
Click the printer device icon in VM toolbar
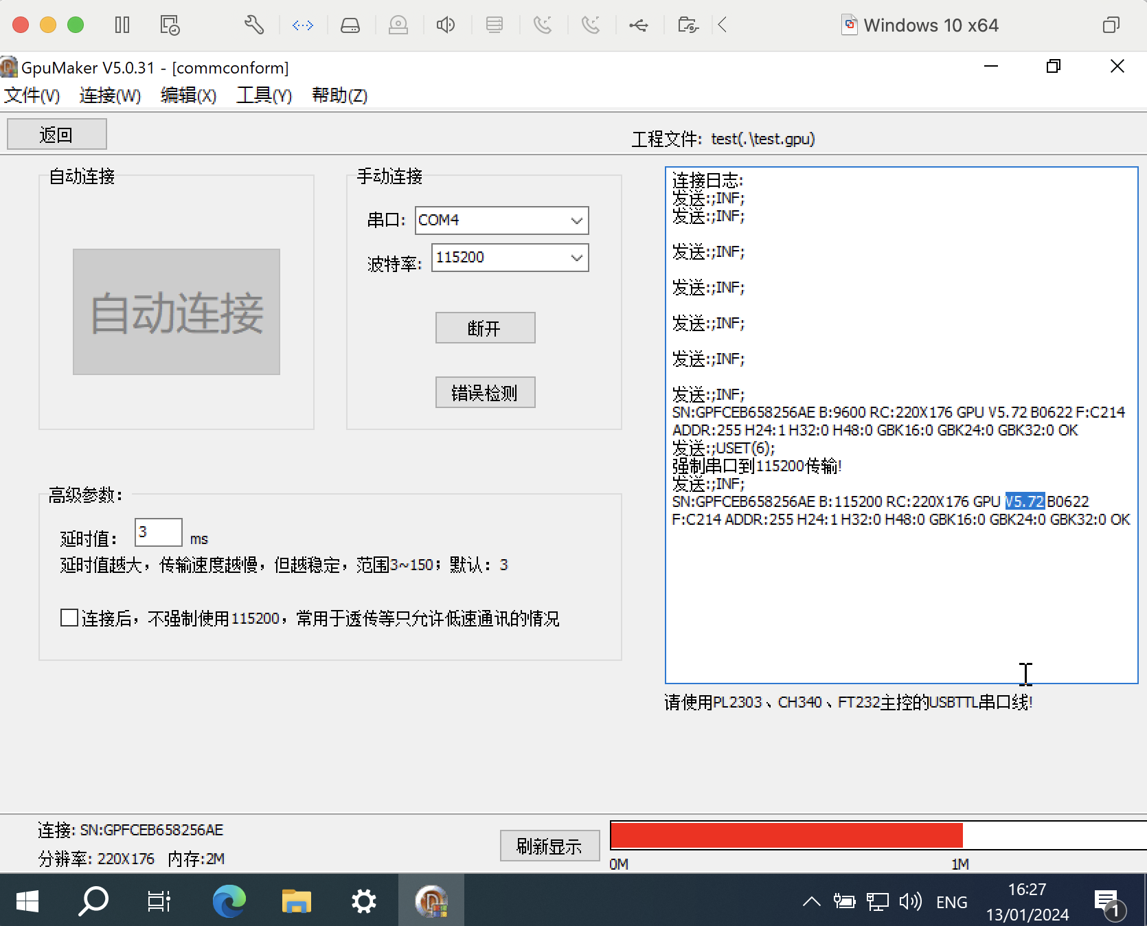[495, 25]
